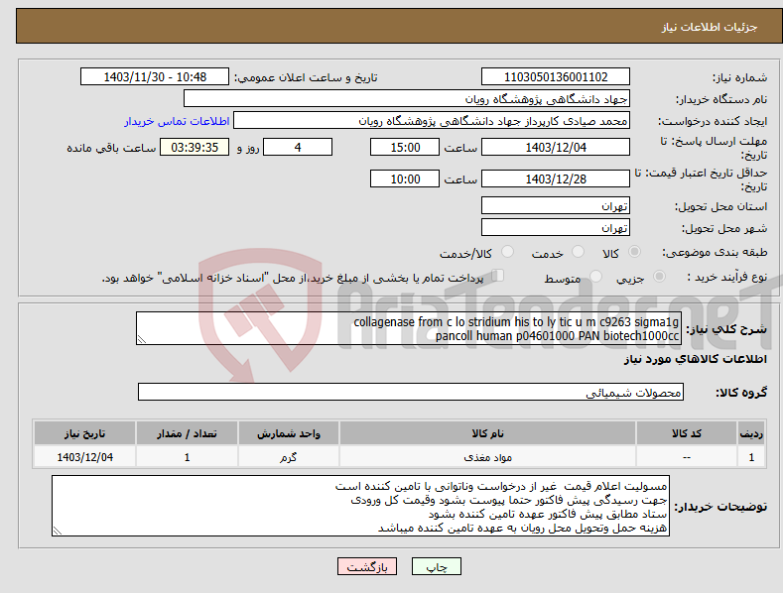
Task: Click the remaining days field showing 4
Action: 298,147
